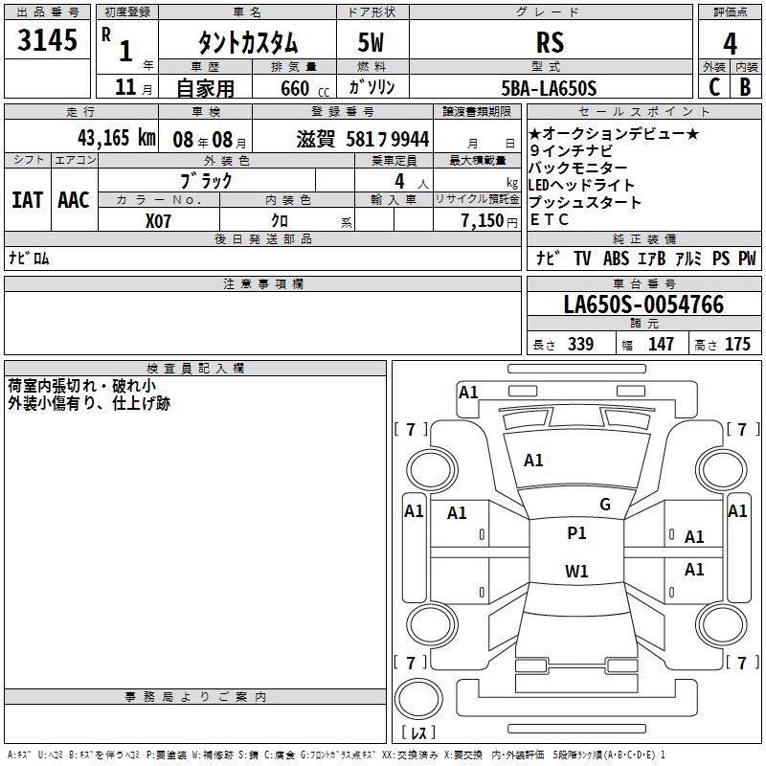766x766 pixels.
Task: Select the 検査員記入欄 header
Action: pyautogui.click(x=195, y=369)
